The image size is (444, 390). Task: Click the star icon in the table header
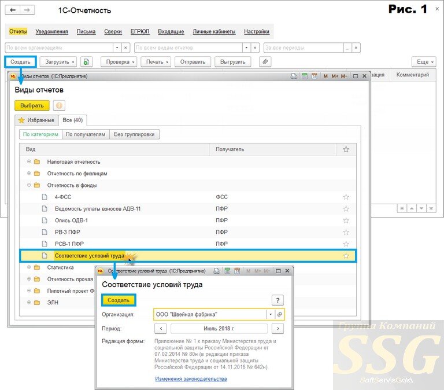346,149
